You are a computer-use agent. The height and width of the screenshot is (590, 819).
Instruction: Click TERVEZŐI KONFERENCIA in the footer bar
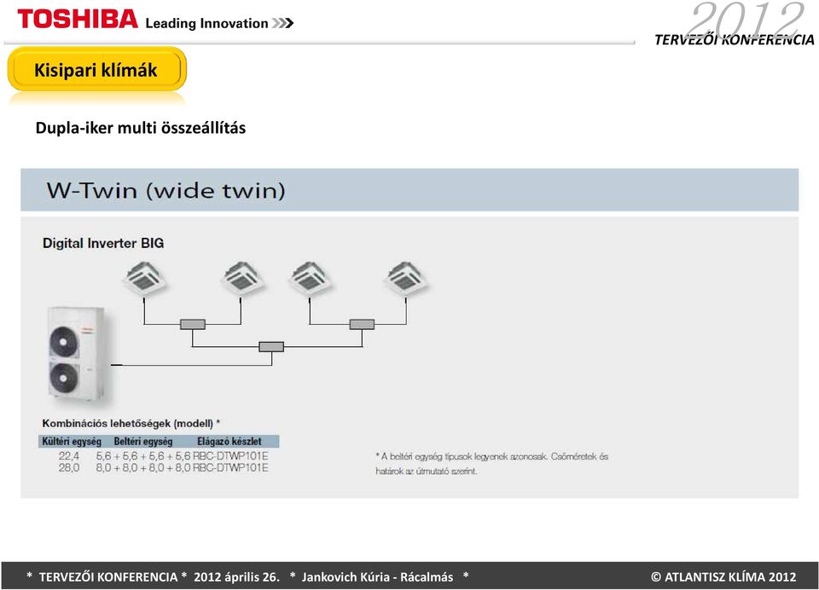108,577
